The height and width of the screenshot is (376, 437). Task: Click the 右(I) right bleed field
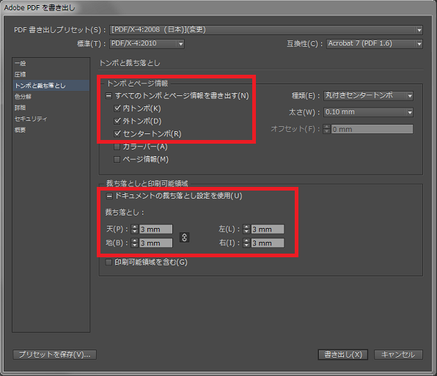[268, 243]
